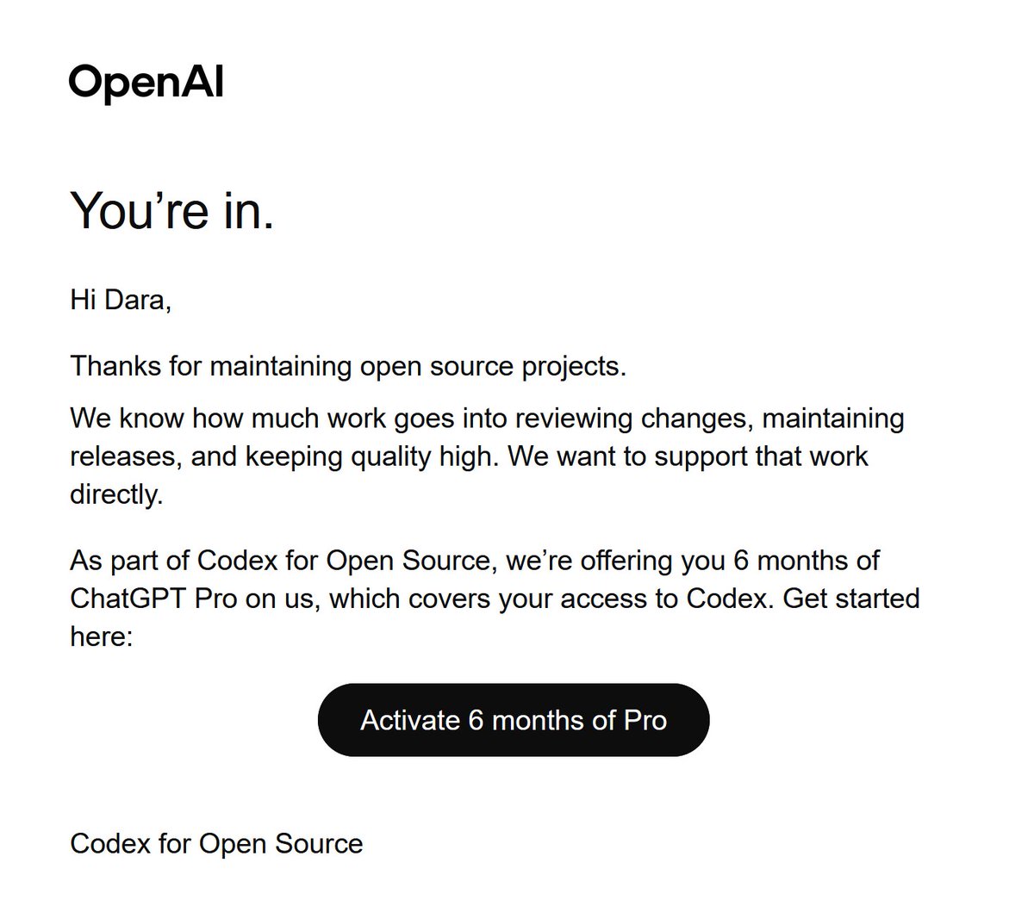The height and width of the screenshot is (906, 1034).
Task: Click "ChatGPT Pro" in the offer paragraph
Action: click(153, 599)
